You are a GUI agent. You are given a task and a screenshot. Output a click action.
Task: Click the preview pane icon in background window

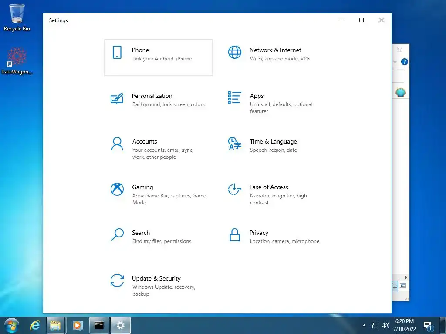[403, 286]
